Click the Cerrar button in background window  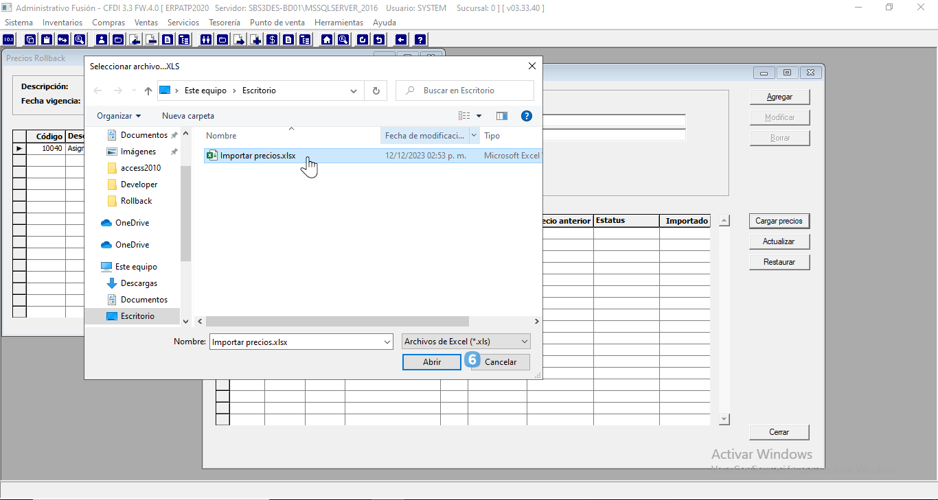[779, 432]
